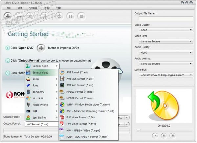The height and width of the screenshot is (143, 197).
Task: Click the Mobile Phone icon
Action: click(28, 105)
